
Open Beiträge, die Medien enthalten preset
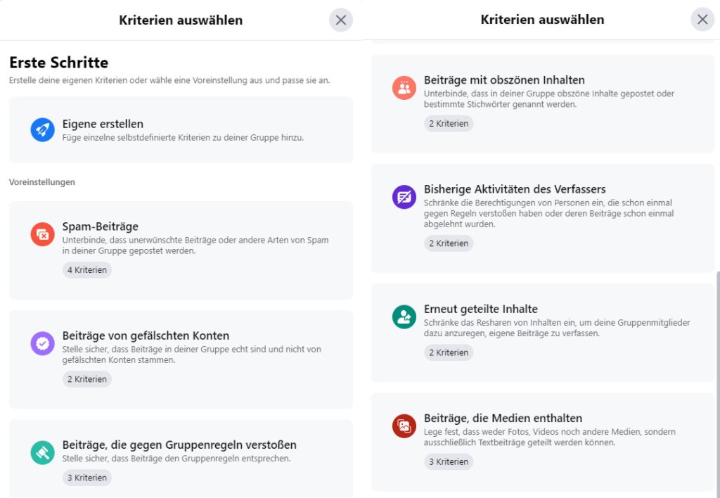click(x=503, y=418)
